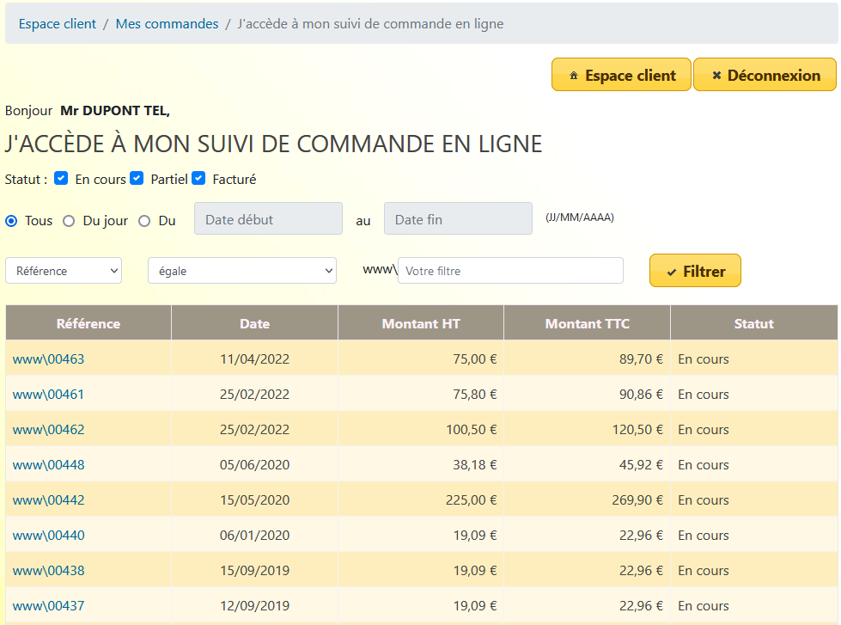Viewport: 841px width, 625px height.
Task: View order www\00437
Action: [x=49, y=606]
